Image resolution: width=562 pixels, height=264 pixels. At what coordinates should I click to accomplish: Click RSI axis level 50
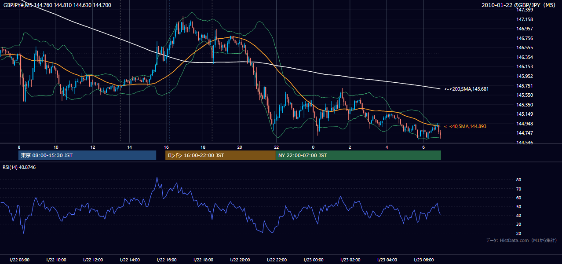(518, 206)
